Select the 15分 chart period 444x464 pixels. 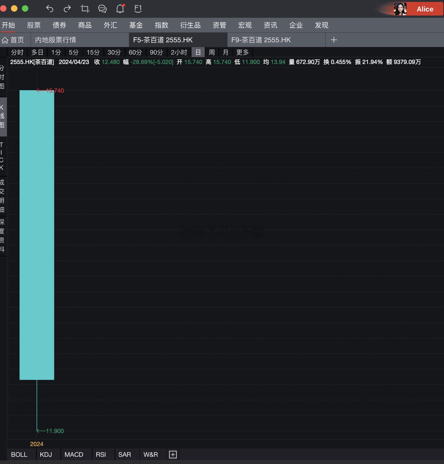click(x=93, y=52)
